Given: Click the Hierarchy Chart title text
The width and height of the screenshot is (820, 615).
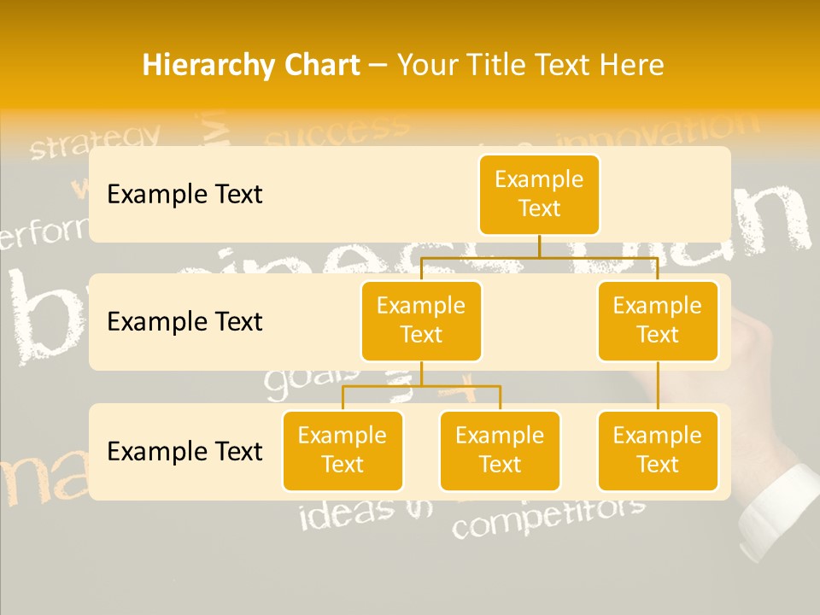Looking at the screenshot, I should pyautogui.click(x=250, y=65).
